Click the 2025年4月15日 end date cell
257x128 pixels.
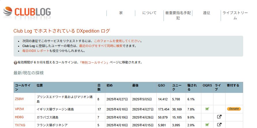[x=144, y=125]
